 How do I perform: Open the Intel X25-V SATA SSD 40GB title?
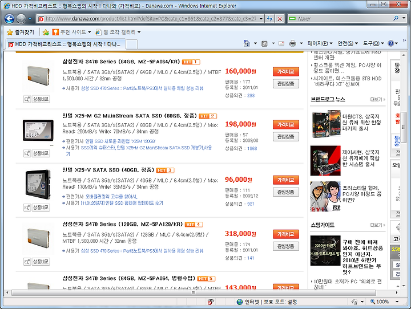click(108, 170)
